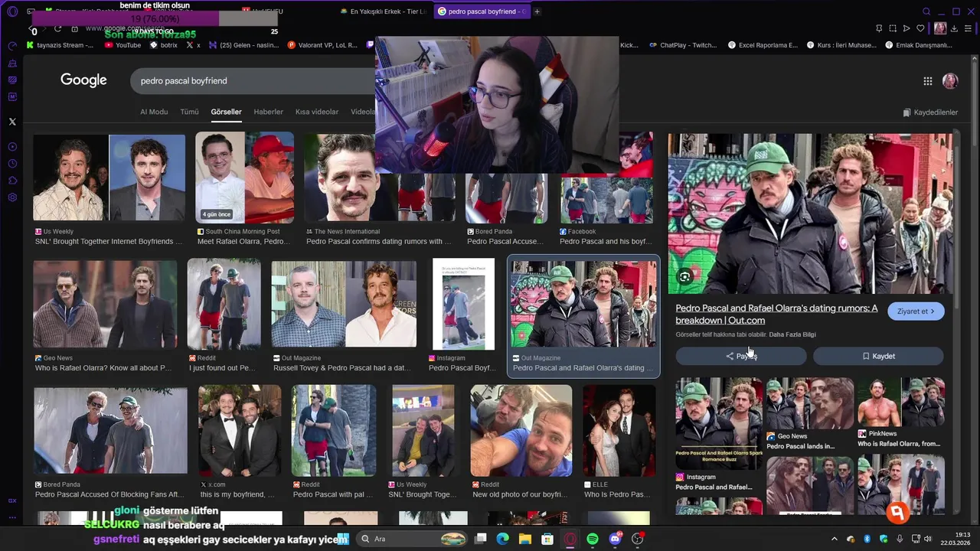
Task: Click the snapshot camera icon in toolbar
Action: [893, 28]
